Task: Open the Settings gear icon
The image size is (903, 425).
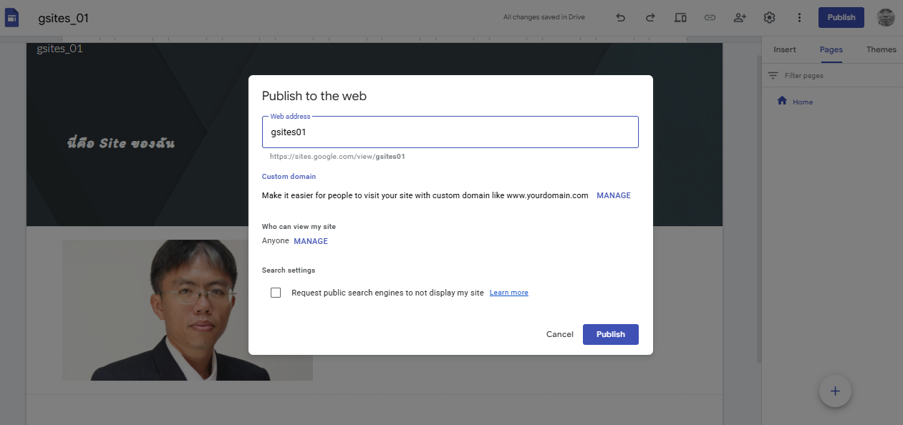Action: [x=770, y=18]
